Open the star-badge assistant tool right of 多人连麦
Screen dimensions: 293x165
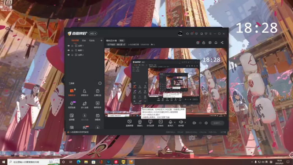[x=97, y=105]
